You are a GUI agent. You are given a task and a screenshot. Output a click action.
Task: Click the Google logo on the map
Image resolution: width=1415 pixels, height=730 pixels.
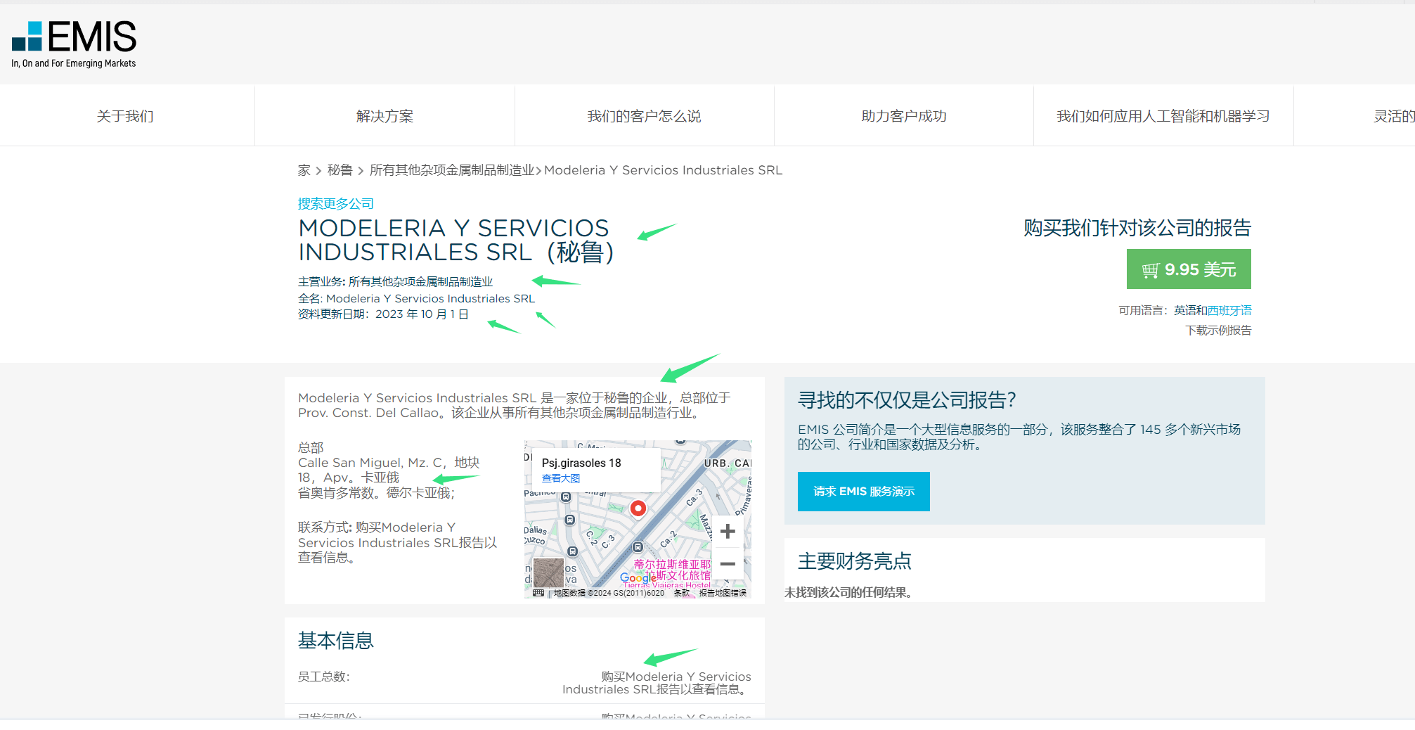[638, 578]
